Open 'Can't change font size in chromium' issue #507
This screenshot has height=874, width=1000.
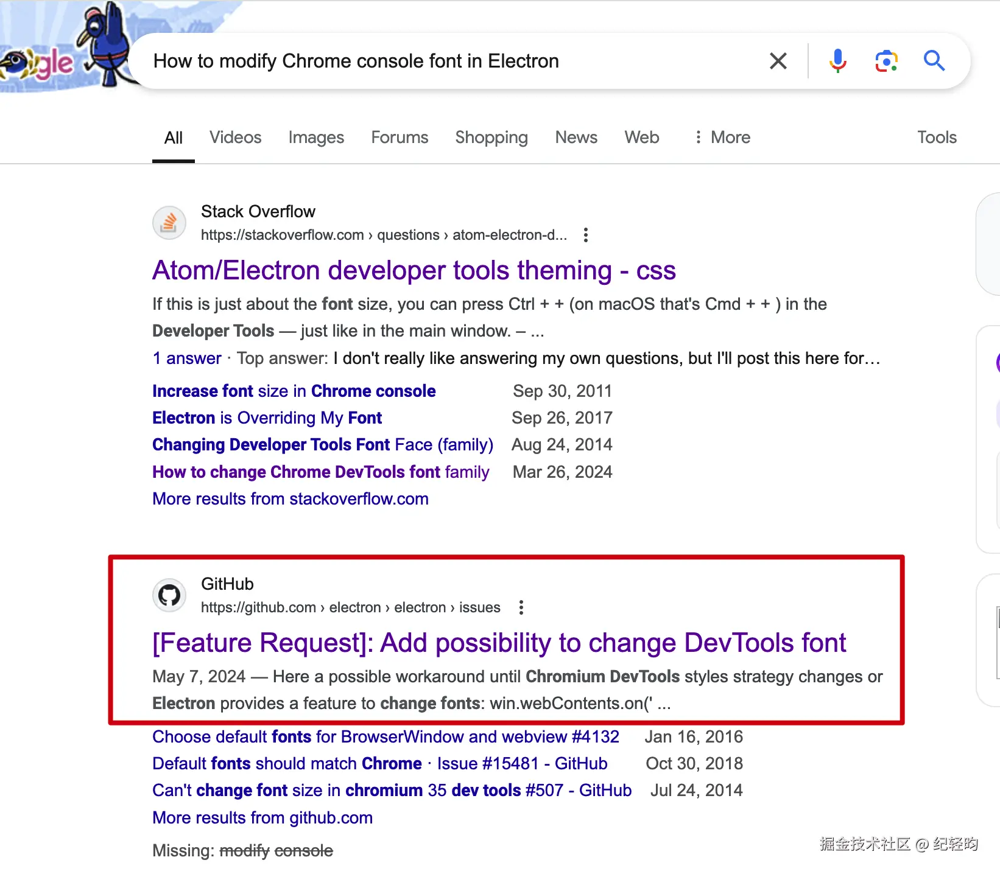click(x=392, y=791)
